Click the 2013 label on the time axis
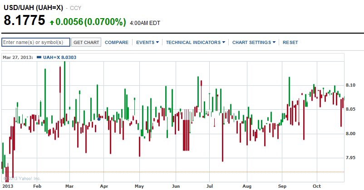 pyautogui.click(x=8, y=186)
